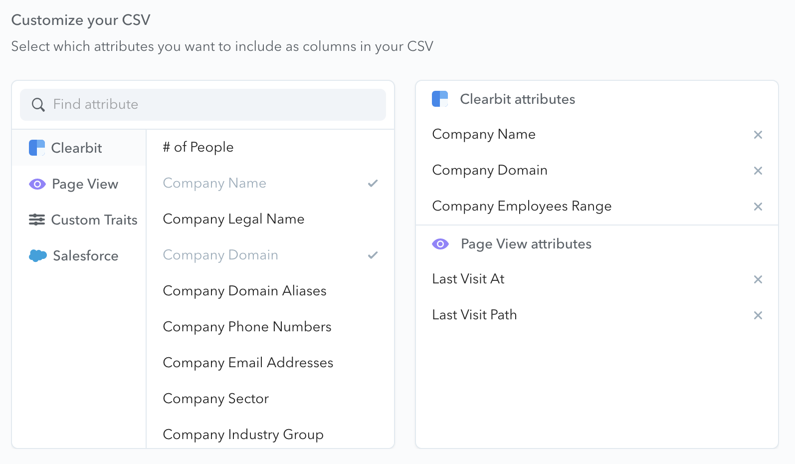
Task: Remove Last Visit At attribute
Action: pos(758,279)
